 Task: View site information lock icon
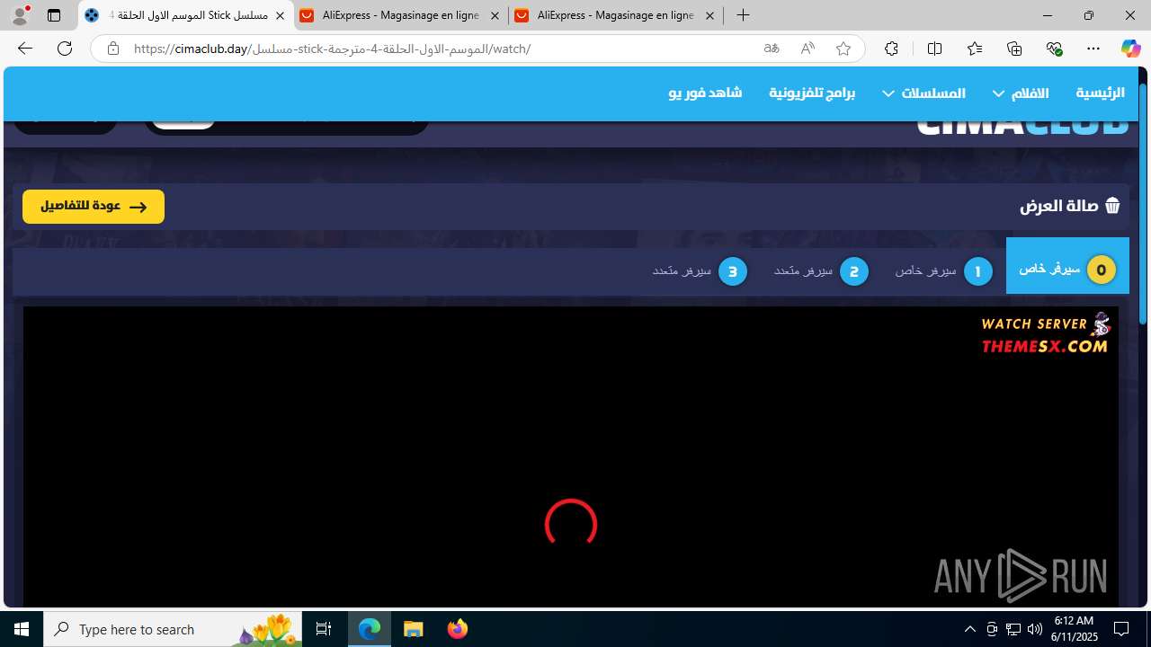coord(112,49)
